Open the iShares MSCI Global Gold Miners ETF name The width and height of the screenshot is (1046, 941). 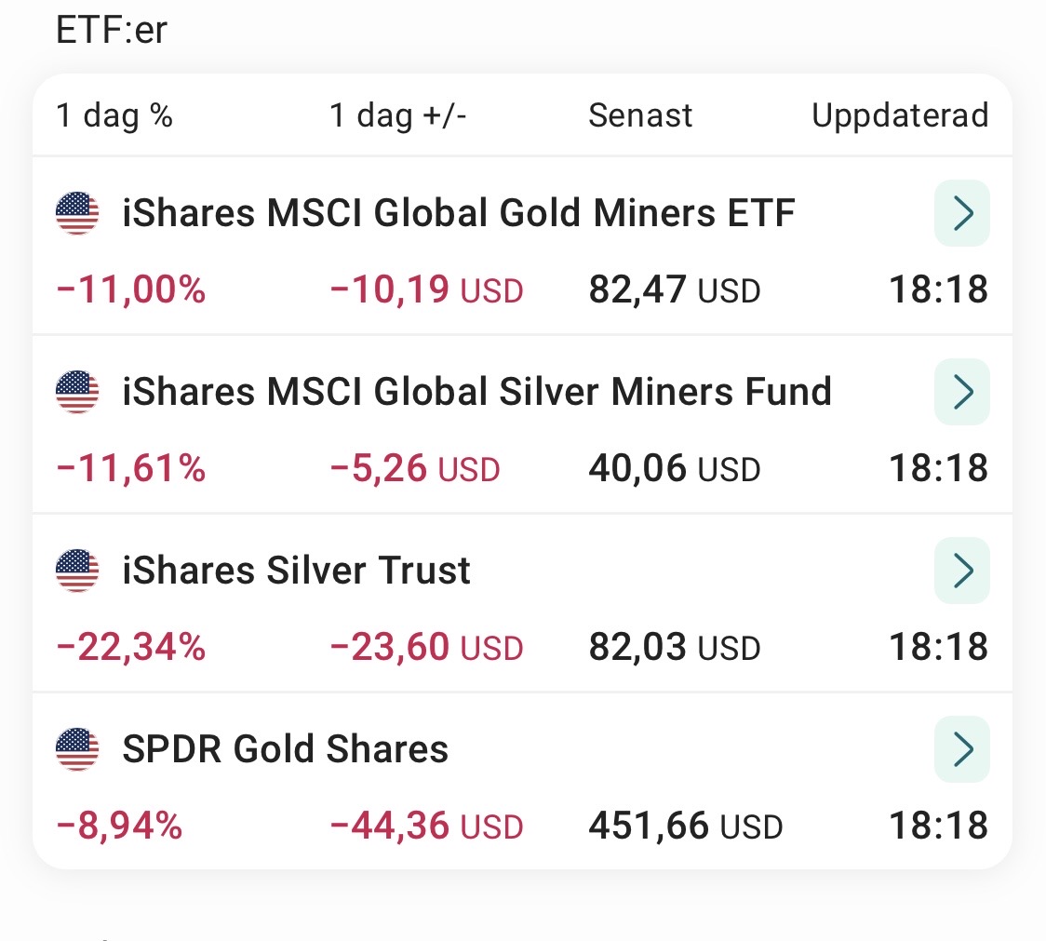[x=459, y=214]
